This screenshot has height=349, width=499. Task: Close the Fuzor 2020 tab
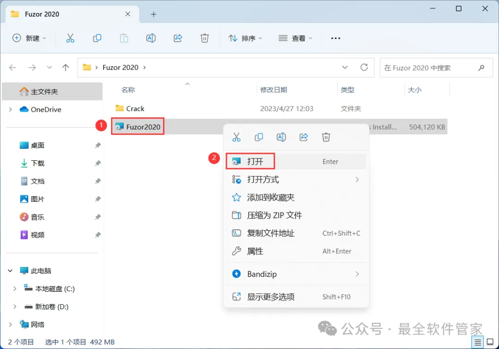[x=128, y=14]
